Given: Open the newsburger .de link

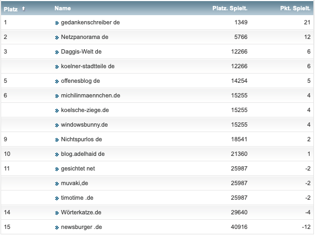Looking at the screenshot, I should tap(82, 227).
